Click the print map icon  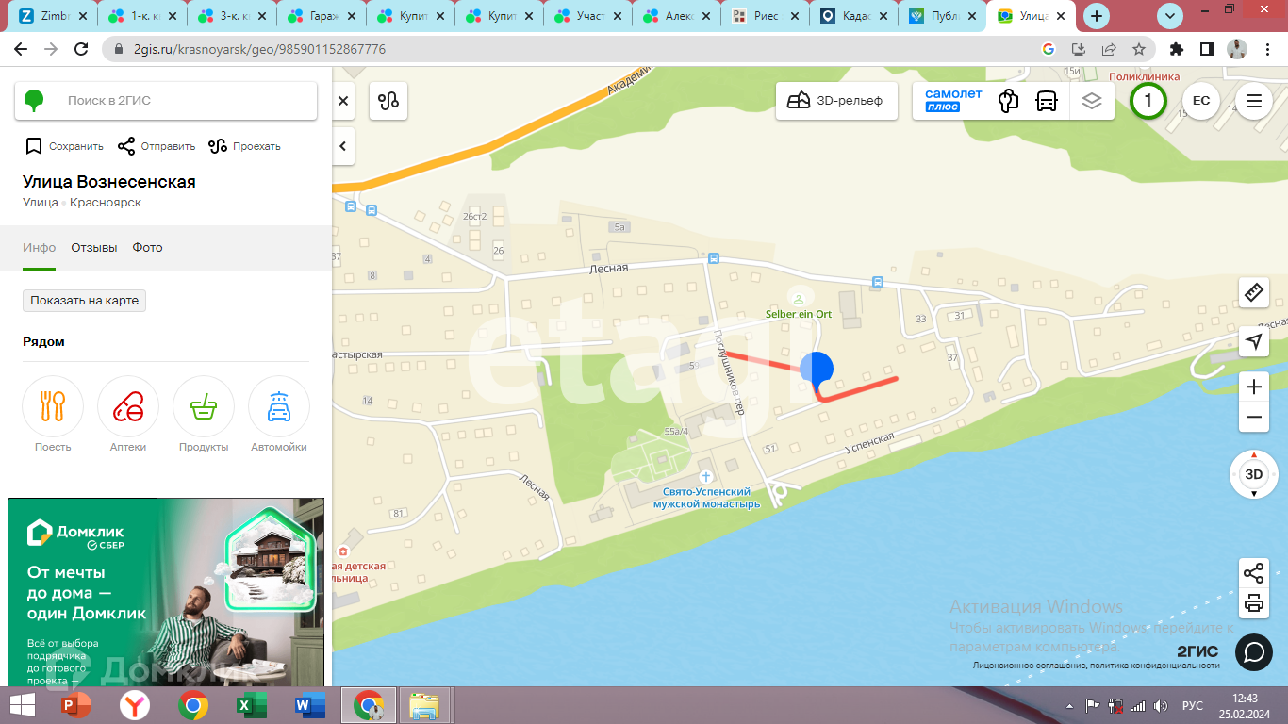tap(1254, 603)
